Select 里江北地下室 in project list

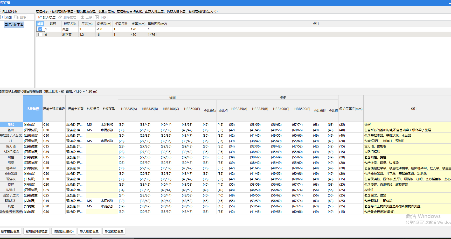pyautogui.click(x=14, y=25)
